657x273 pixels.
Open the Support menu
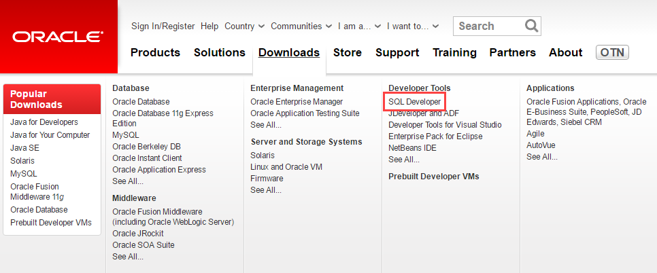pyautogui.click(x=397, y=52)
